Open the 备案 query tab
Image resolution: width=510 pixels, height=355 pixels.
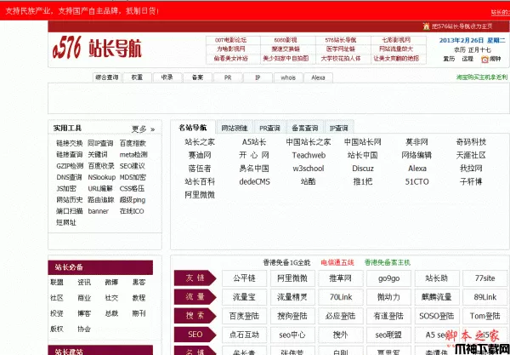coord(197,77)
